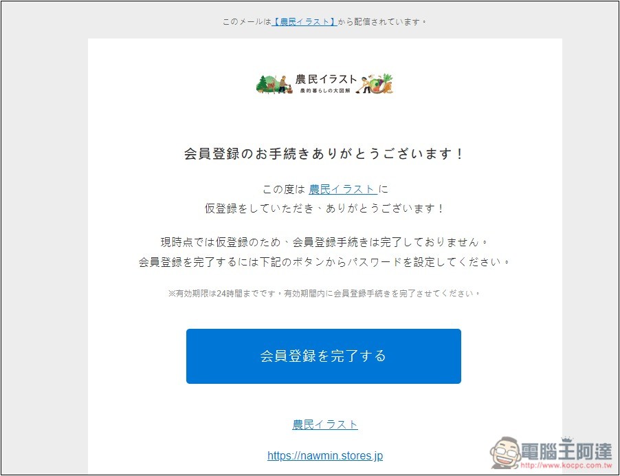620x476 pixels.
Task: Click the line starting 仮登録をしていただき
Action: click(x=324, y=208)
